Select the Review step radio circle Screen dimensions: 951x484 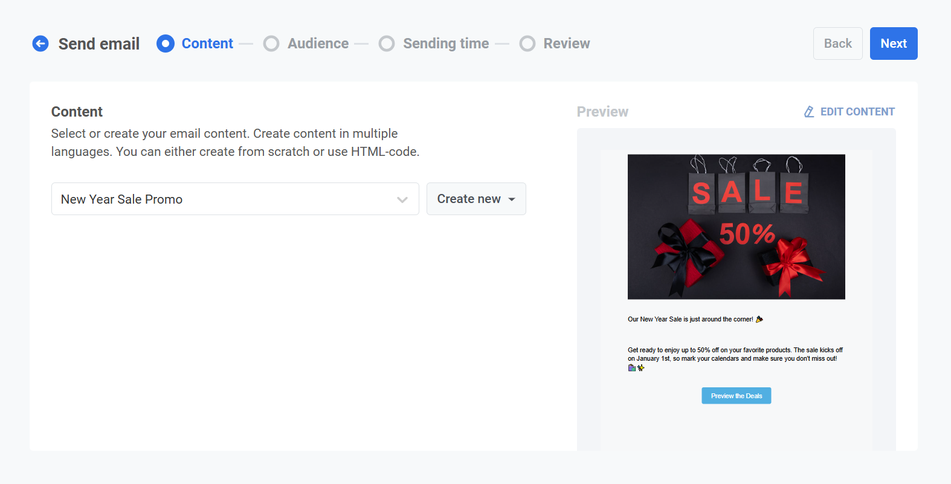pos(527,44)
